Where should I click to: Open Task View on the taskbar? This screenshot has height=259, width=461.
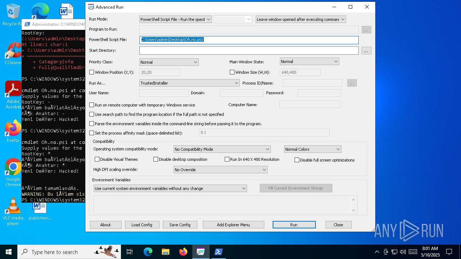pos(130,252)
